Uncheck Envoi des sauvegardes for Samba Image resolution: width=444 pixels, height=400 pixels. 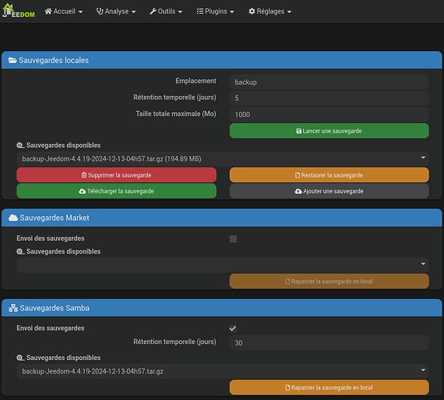[233, 329]
